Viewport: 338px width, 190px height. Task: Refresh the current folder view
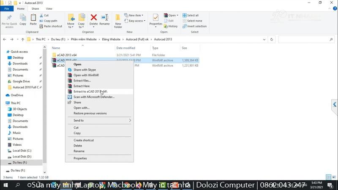point(272,39)
